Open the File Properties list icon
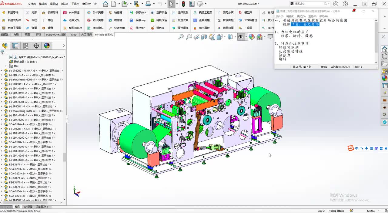Image resolution: width=388 pixels, height=213 pixels. 192,4
